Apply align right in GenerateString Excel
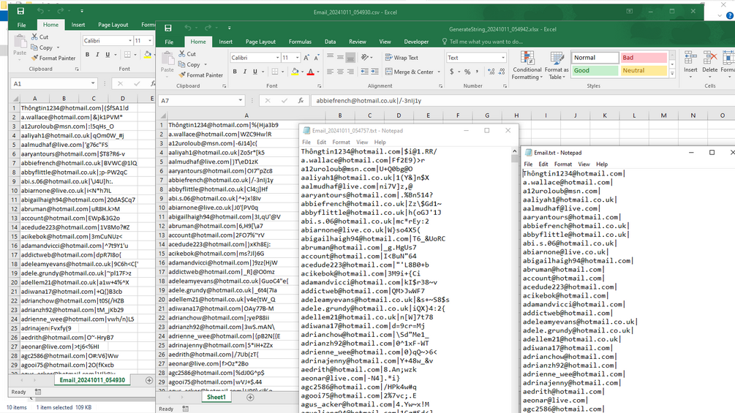 350,72
